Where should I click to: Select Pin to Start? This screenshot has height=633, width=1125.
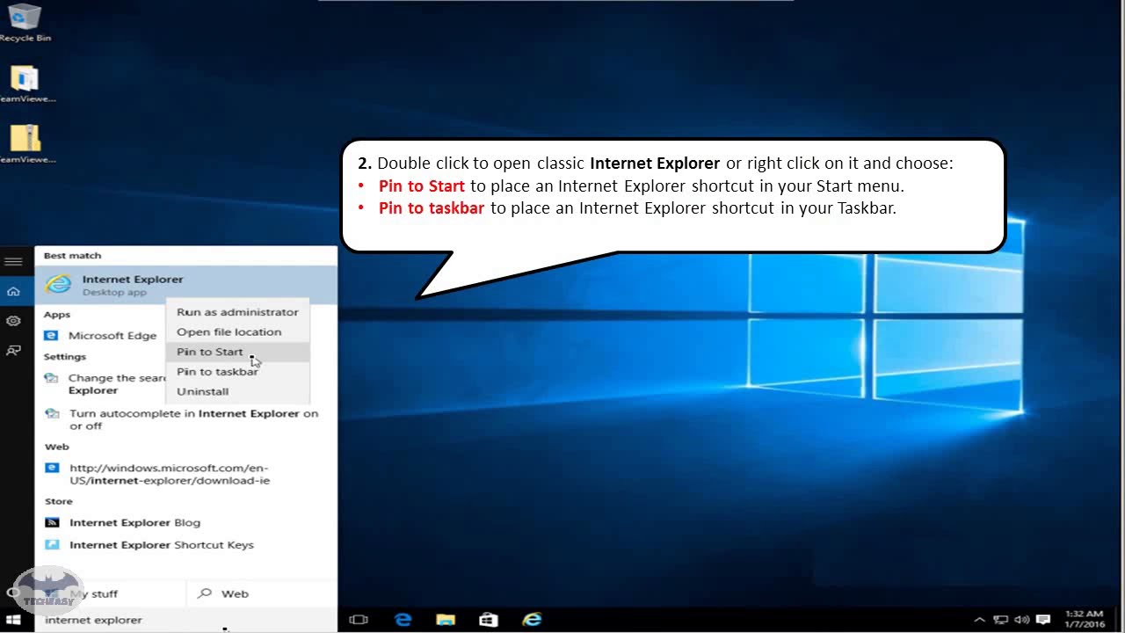pyautogui.click(x=237, y=352)
